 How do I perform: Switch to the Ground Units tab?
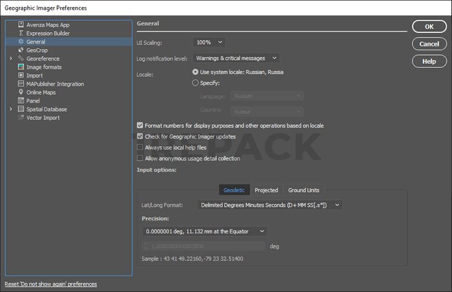[303, 190]
